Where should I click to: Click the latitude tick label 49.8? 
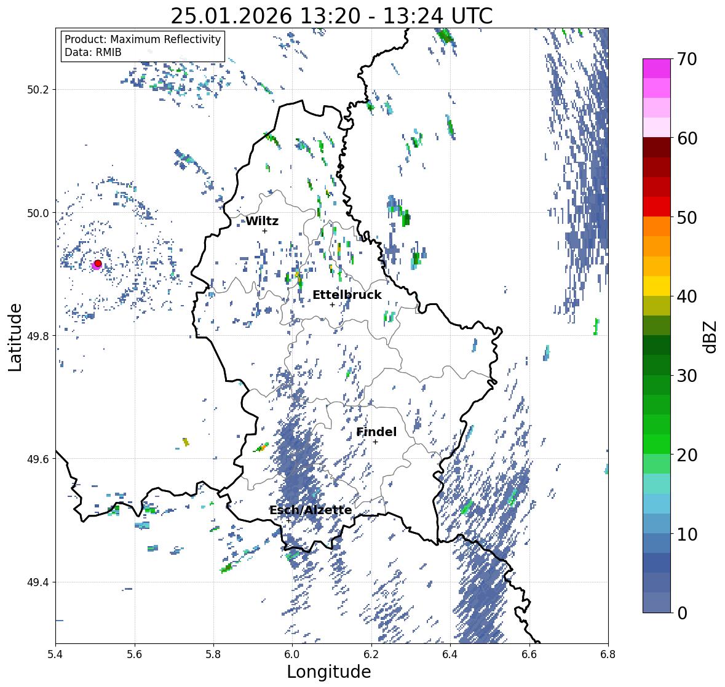coord(38,336)
